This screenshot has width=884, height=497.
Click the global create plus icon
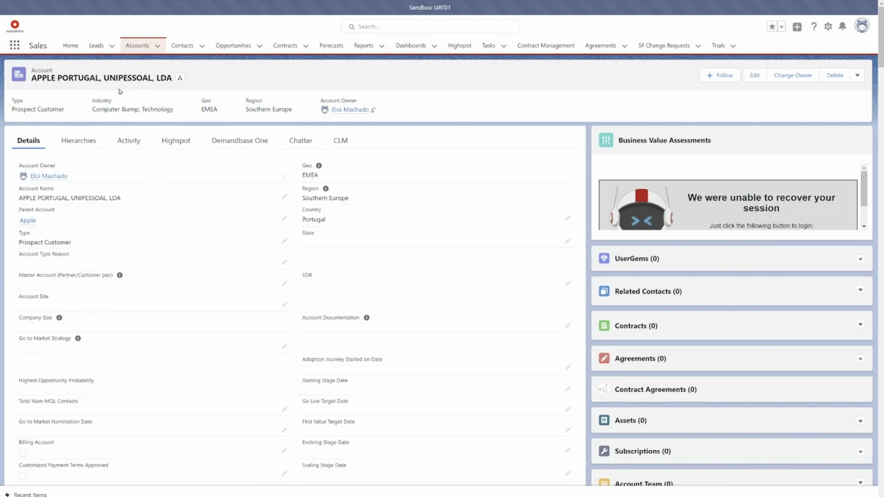797,26
